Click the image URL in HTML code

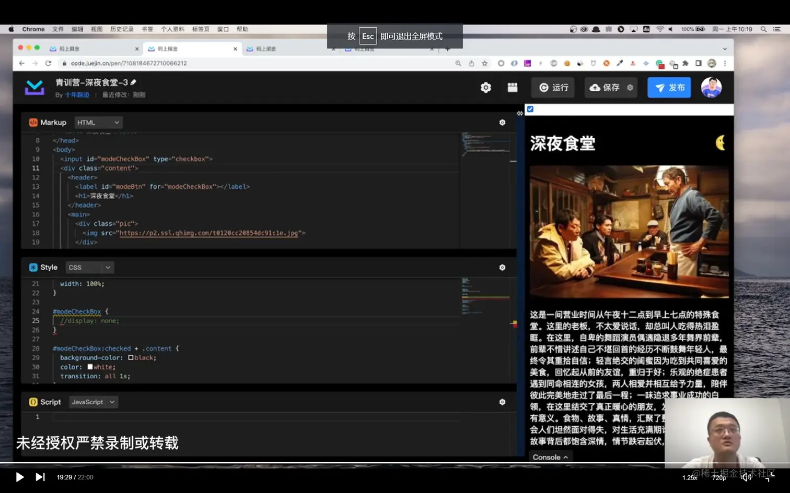[x=208, y=233]
